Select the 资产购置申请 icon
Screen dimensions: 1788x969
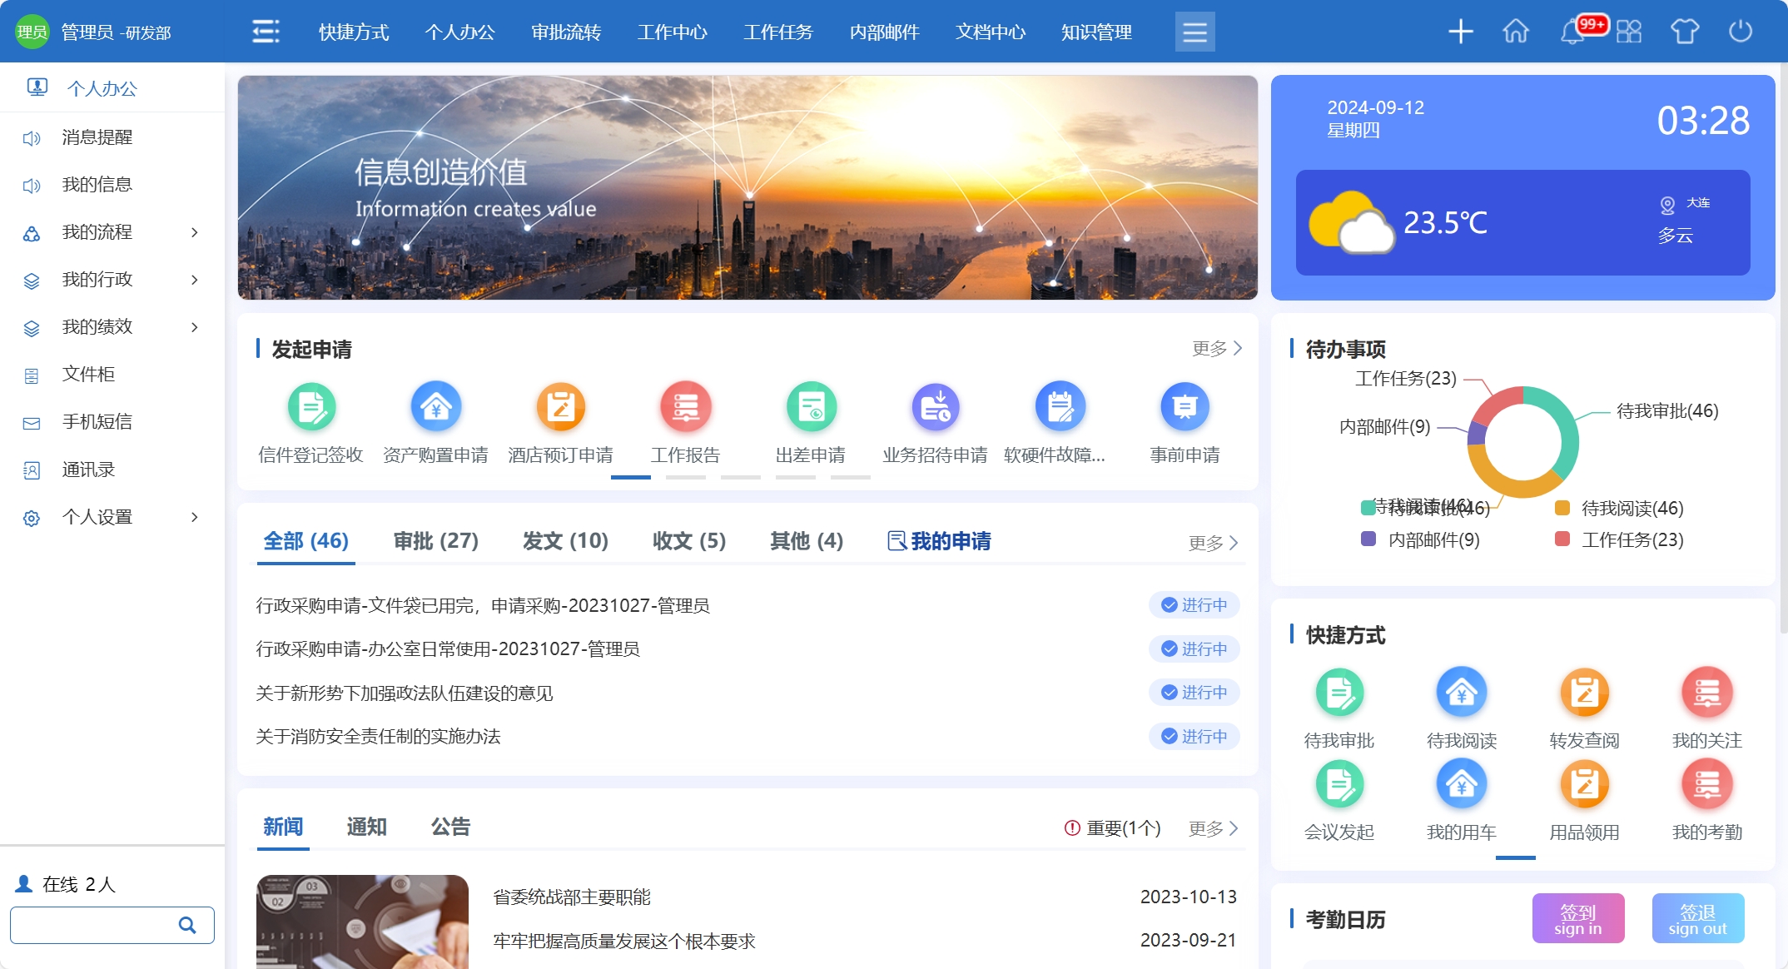tap(435, 407)
